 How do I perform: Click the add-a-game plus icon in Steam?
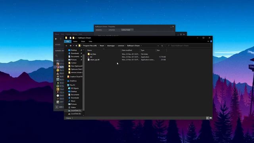(x=57, y=107)
